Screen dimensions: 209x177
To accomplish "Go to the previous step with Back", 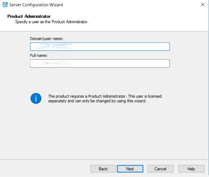I will pyautogui.click(x=103, y=169).
